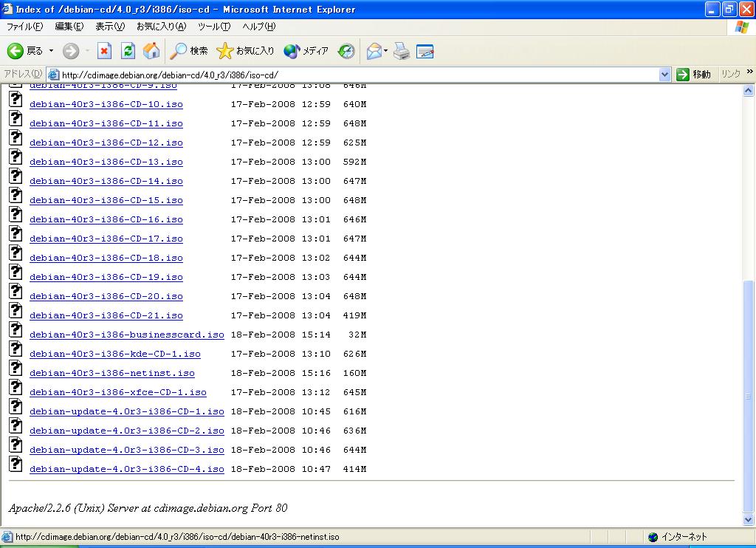Click the file icon beside debian-40r3-i386-CD-21.iso
This screenshot has width=756, height=548.
pyautogui.click(x=16, y=310)
